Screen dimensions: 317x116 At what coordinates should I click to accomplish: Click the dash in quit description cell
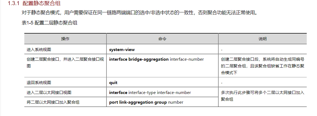pos(222,83)
